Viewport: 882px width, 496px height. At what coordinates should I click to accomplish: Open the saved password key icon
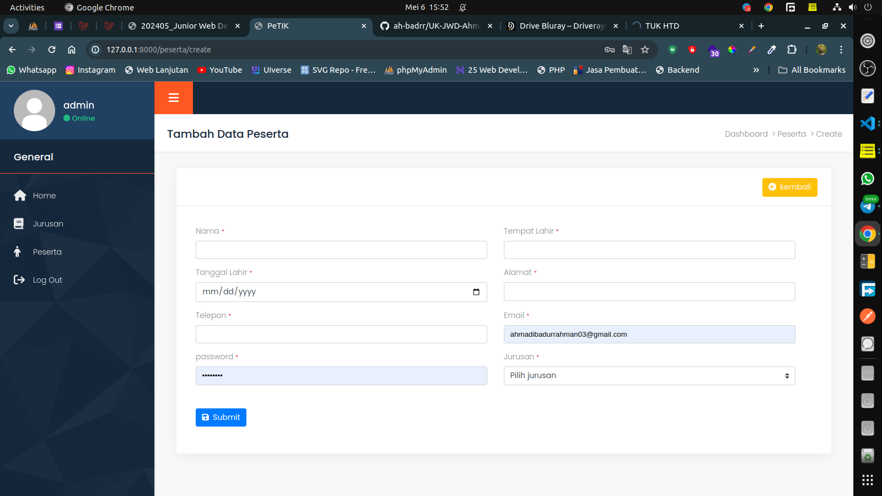click(x=610, y=50)
